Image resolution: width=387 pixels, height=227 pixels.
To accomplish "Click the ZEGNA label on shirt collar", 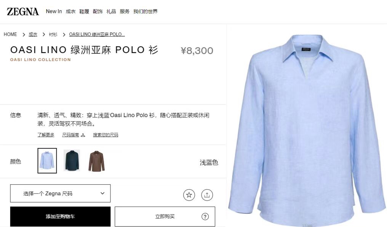I will 306,49.
